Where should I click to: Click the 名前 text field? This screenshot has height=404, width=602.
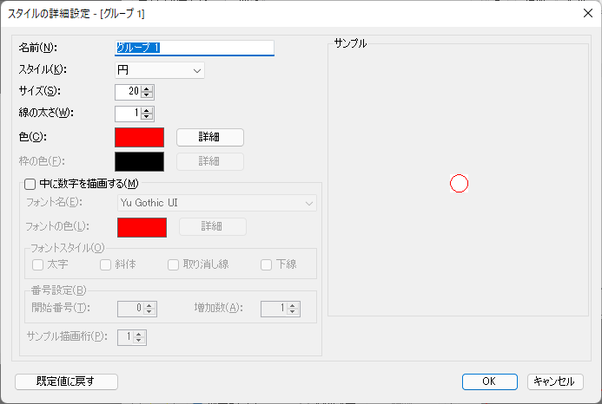pyautogui.click(x=194, y=48)
